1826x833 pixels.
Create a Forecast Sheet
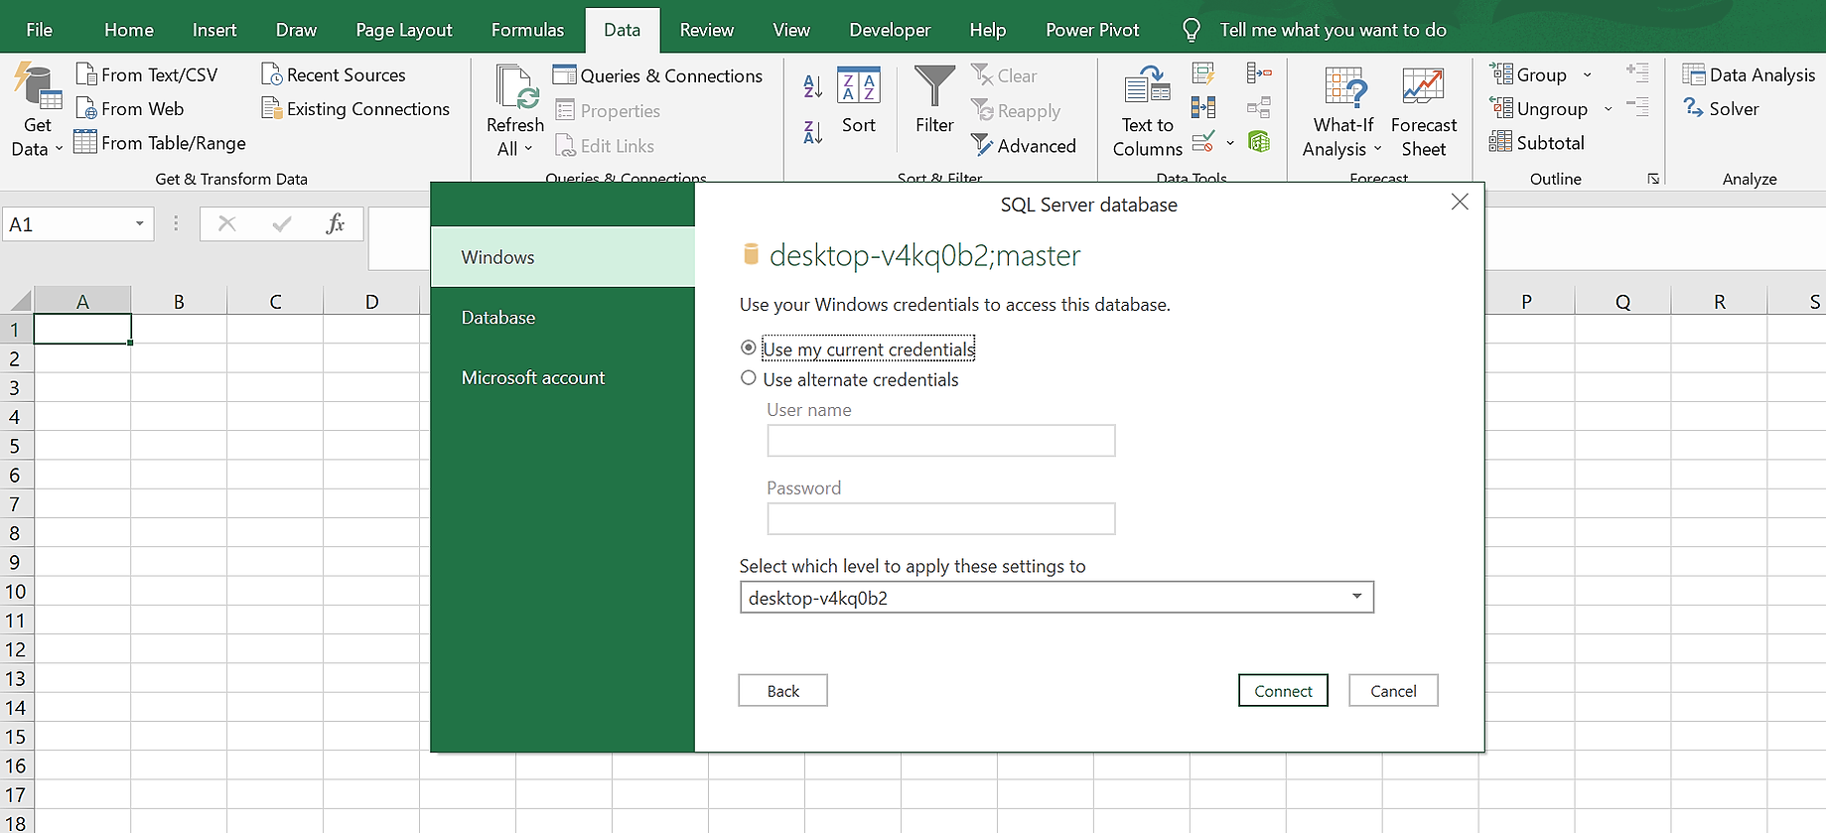(x=1423, y=110)
